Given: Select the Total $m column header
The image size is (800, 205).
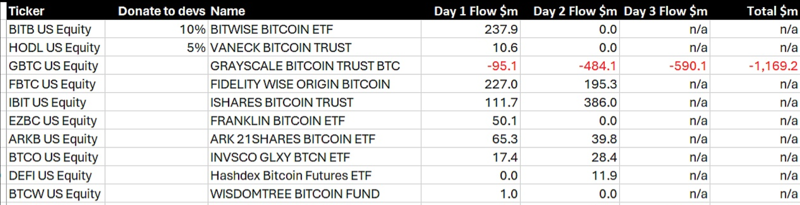Looking at the screenshot, I should (772, 11).
